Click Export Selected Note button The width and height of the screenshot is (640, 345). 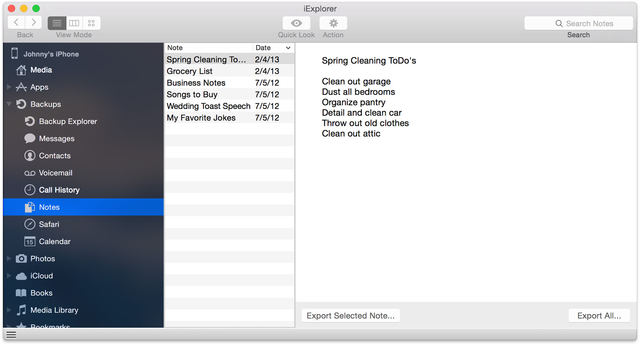[351, 316]
